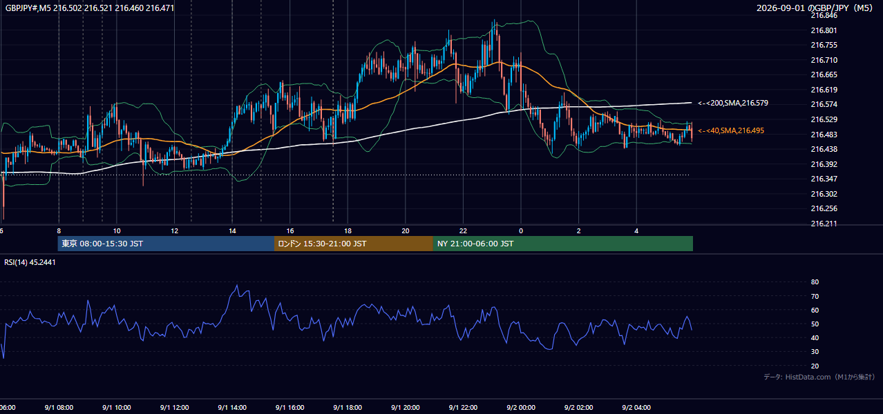Screen dimensions: 883x414
Task: Pick the 216.392 price axis value
Action: (824, 165)
